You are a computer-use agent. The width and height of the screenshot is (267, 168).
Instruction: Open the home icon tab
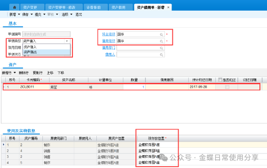pyautogui.click(x=15, y=7)
